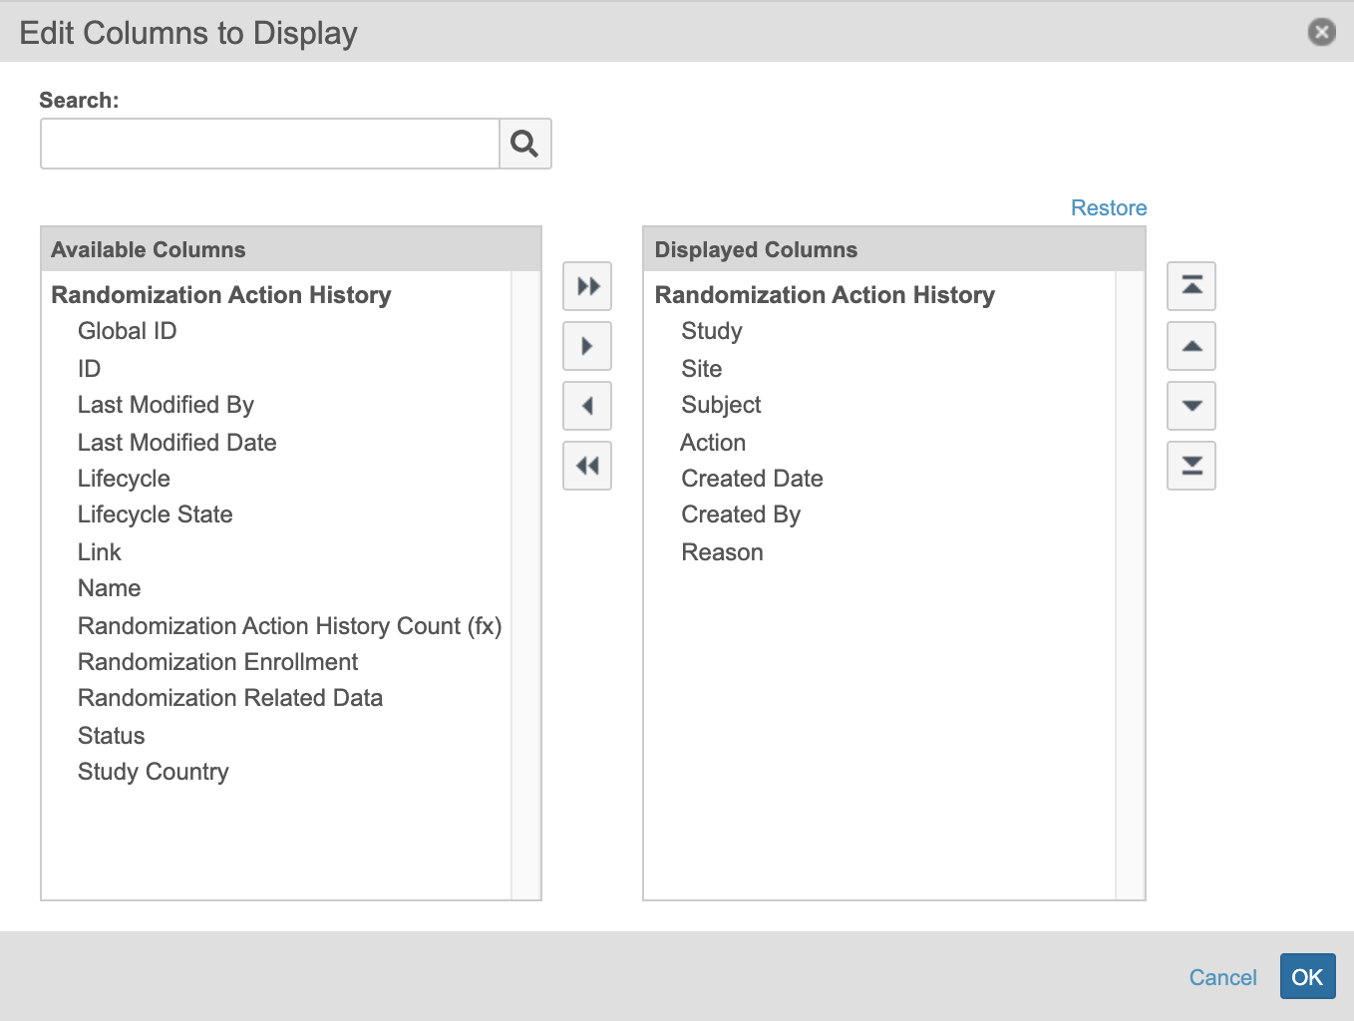Screen dimensions: 1354x1021
Task: Focus the Search text field
Action: coord(269,144)
